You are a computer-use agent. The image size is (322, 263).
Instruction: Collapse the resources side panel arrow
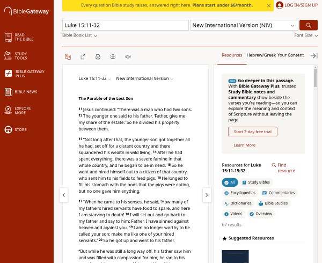(314, 56)
